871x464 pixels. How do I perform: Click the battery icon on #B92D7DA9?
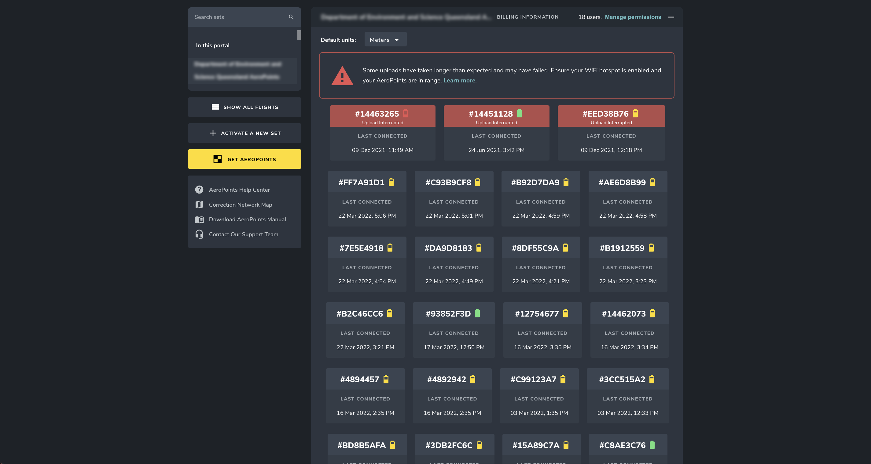tap(566, 182)
